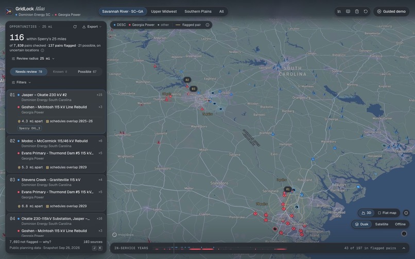Click schedules overlap 2029 in card 03
Image resolution: width=415 pixels, height=259 pixels.
tap(68, 206)
